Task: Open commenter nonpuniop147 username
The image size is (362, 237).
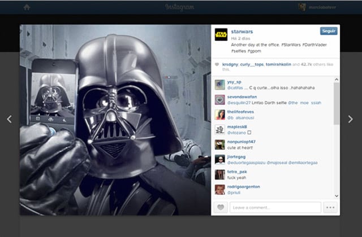Action: (x=242, y=142)
